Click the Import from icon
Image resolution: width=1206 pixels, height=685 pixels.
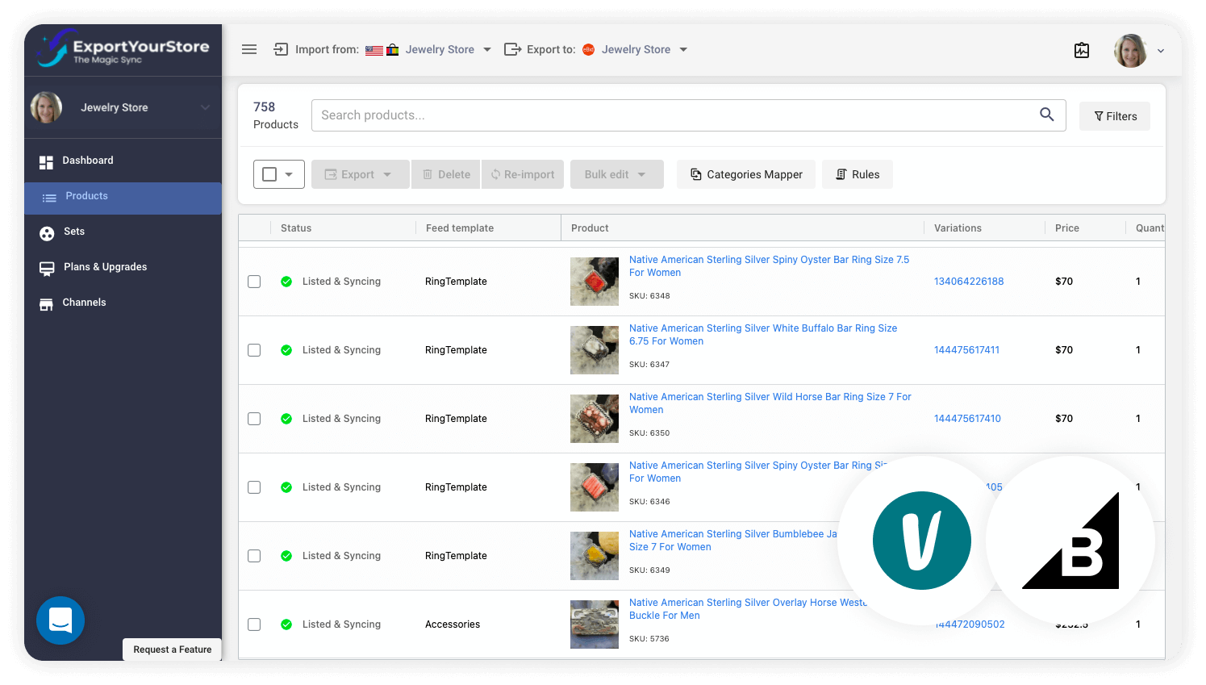(x=280, y=49)
